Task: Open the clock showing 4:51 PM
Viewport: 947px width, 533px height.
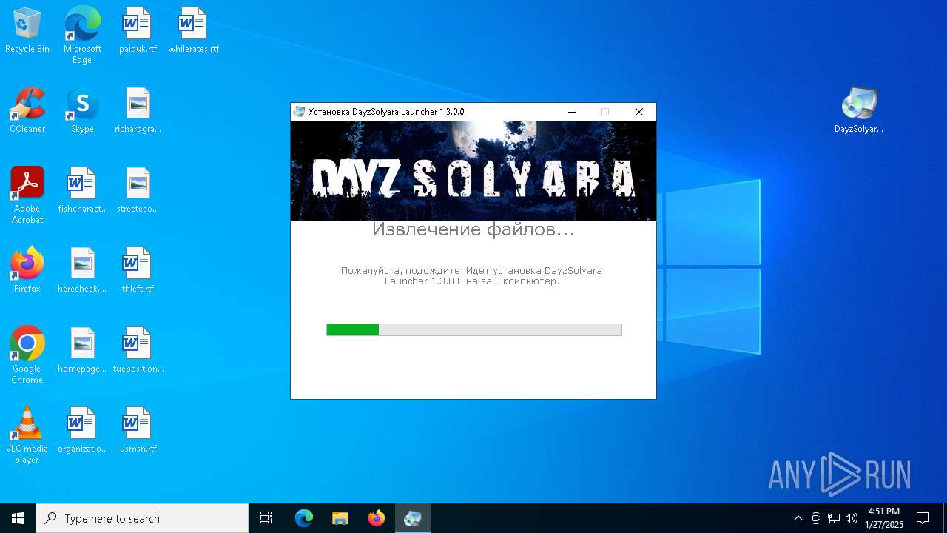Action: pyautogui.click(x=884, y=518)
